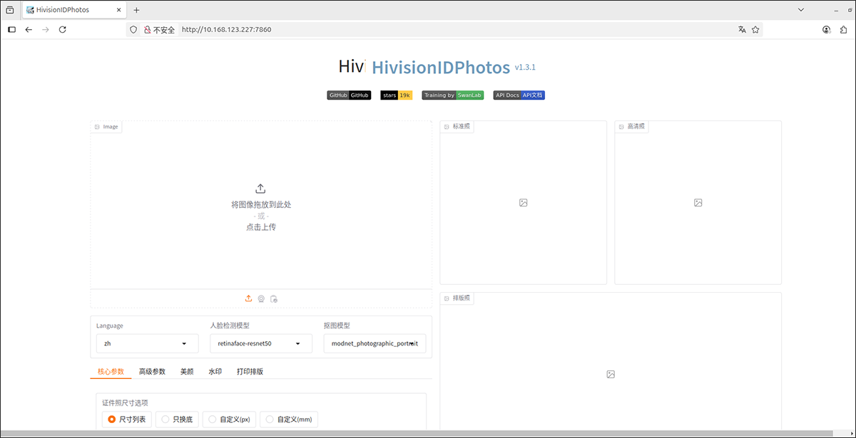Image resolution: width=856 pixels, height=438 pixels.
Task: Click the image placeholder icon in 排版照 panel
Action: [611, 374]
